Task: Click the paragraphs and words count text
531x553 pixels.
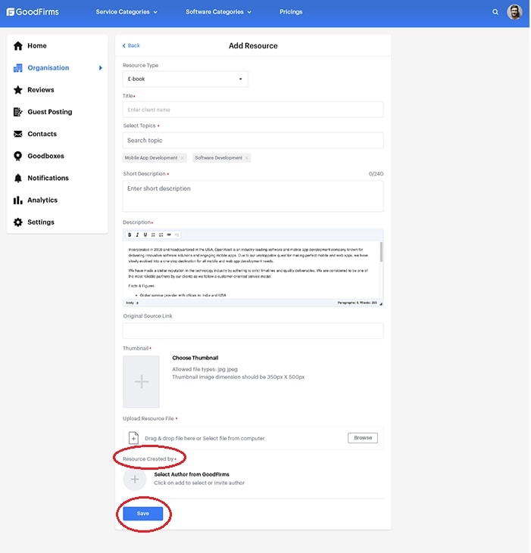Action: pyautogui.click(x=357, y=303)
